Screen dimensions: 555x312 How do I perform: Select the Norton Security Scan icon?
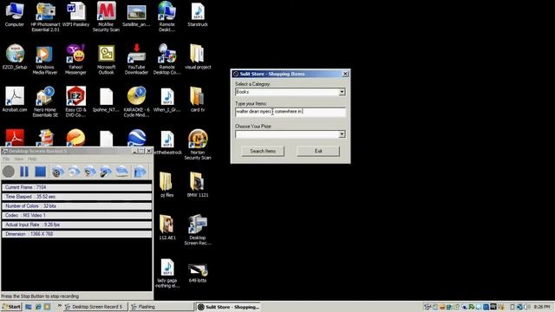pyautogui.click(x=198, y=145)
